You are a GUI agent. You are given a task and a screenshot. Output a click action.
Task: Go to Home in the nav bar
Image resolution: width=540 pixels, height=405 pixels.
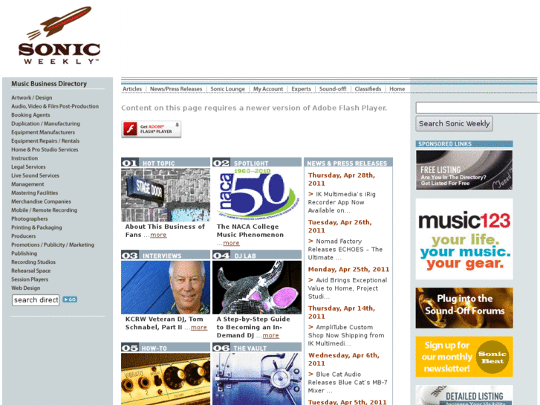pos(397,89)
